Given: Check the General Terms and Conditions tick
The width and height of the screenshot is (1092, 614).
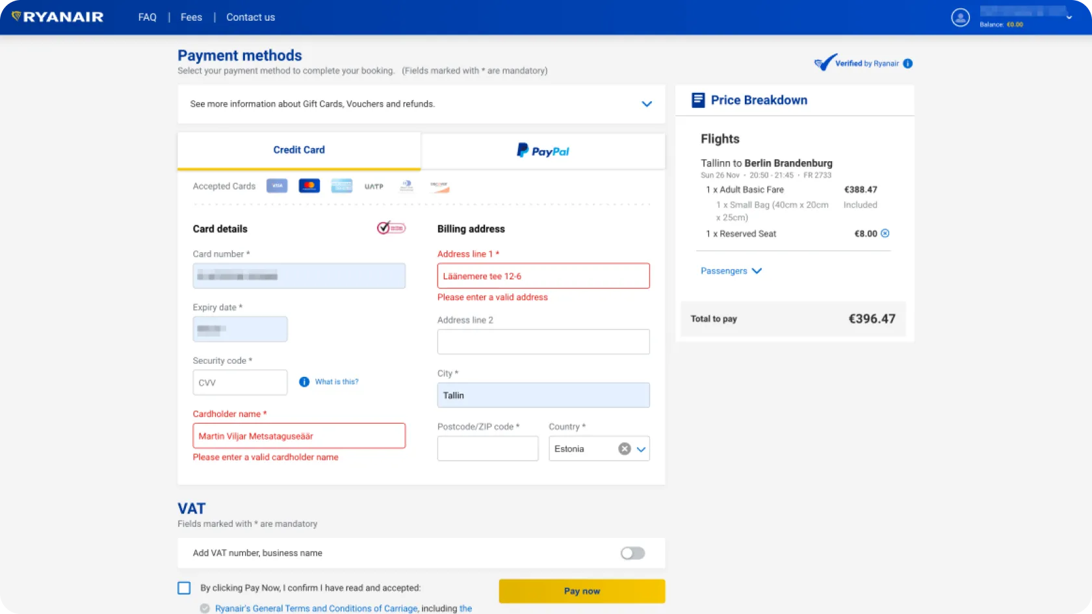Looking at the screenshot, I should [205, 609].
